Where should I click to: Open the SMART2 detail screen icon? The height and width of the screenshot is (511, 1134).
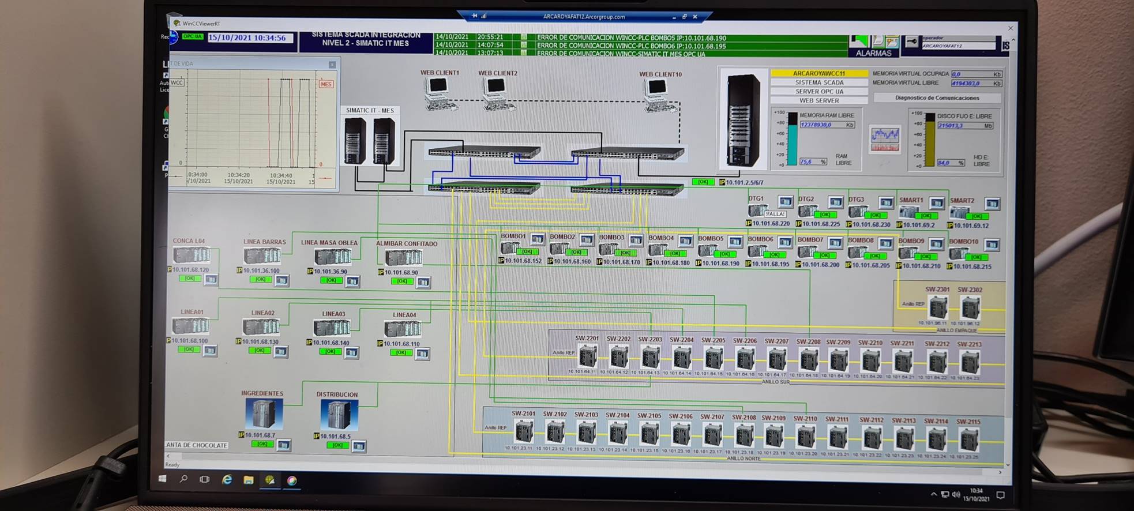(992, 204)
